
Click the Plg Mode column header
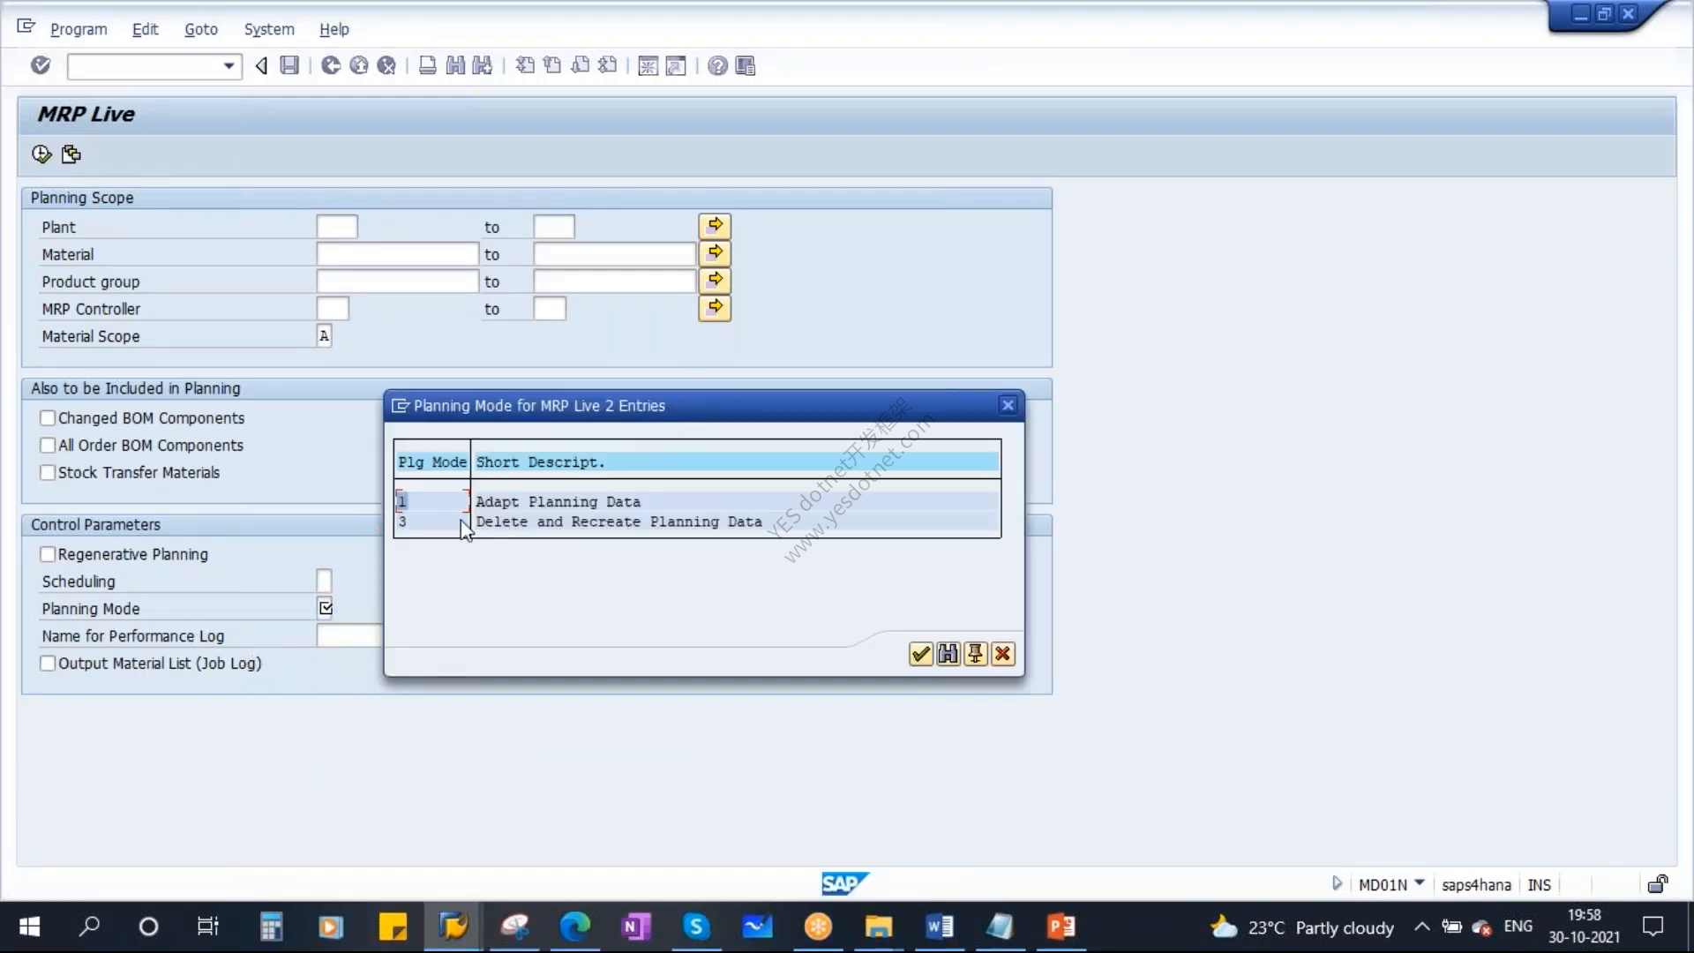(432, 461)
